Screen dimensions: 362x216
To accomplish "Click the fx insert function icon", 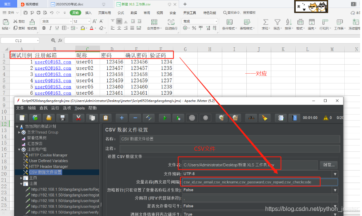I will tap(60, 41).
